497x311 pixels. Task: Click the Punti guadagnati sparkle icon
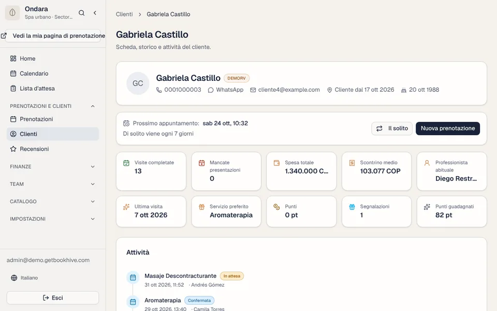tap(427, 207)
